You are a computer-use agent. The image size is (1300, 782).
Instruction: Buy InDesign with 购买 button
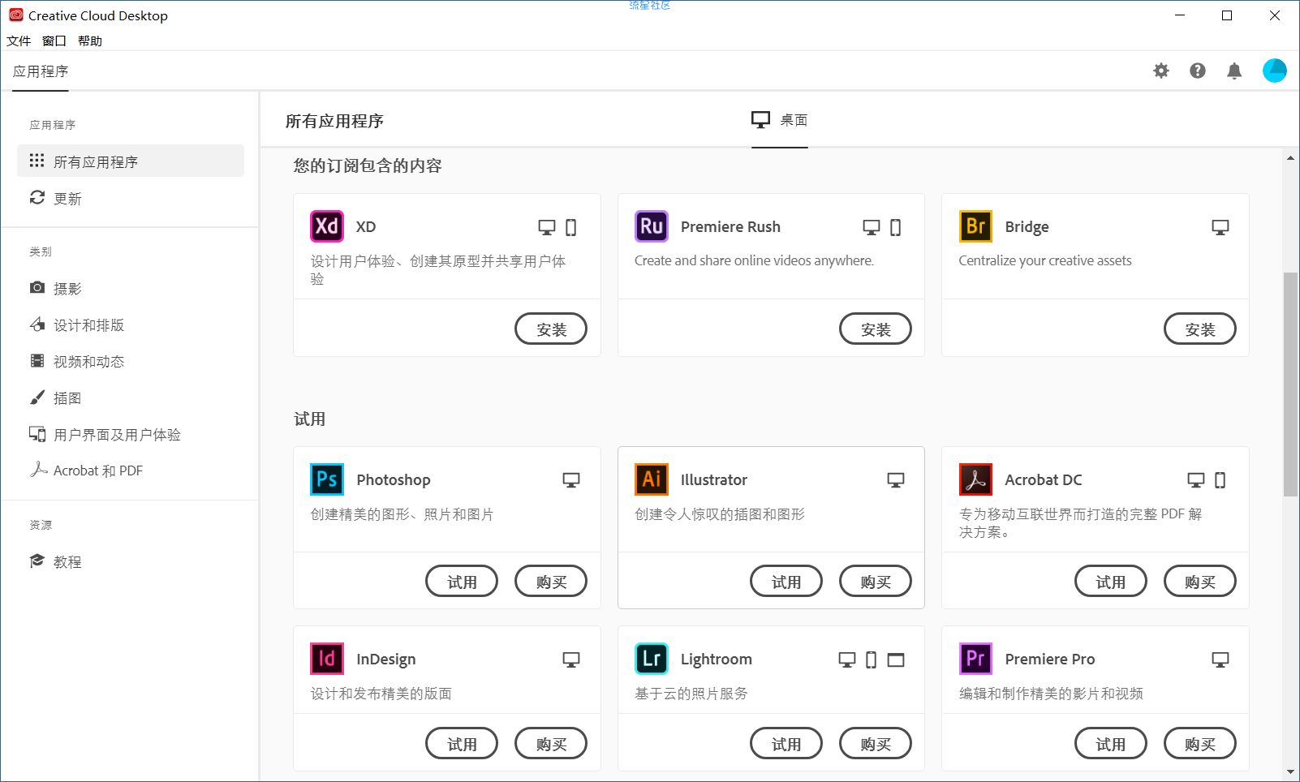(x=551, y=743)
